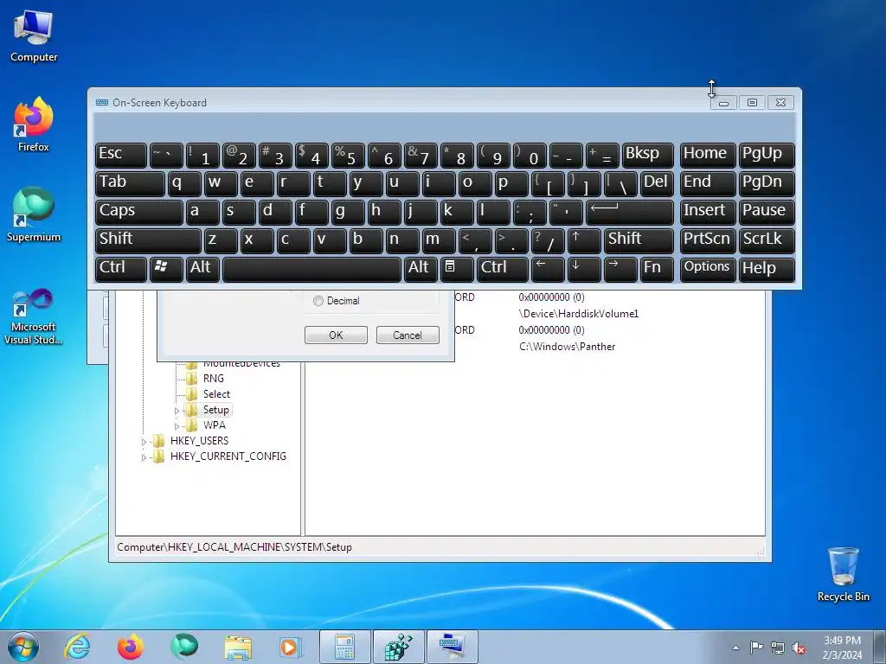Toggle the left Ctrl key
The width and height of the screenshot is (886, 664).
click(121, 269)
